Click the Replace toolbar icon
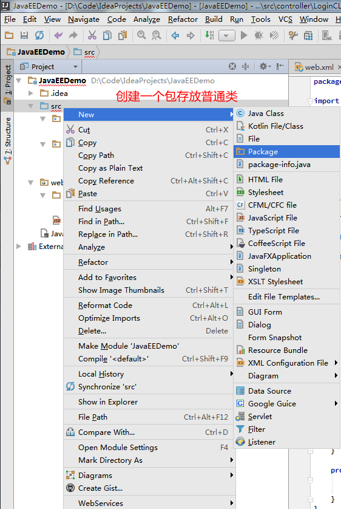 (x=157, y=35)
